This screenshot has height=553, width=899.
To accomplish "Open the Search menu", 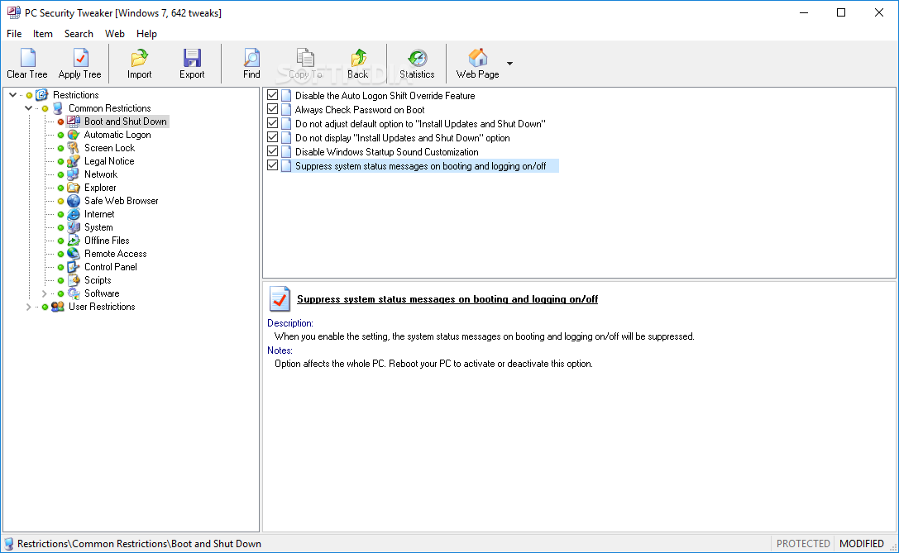I will [79, 34].
